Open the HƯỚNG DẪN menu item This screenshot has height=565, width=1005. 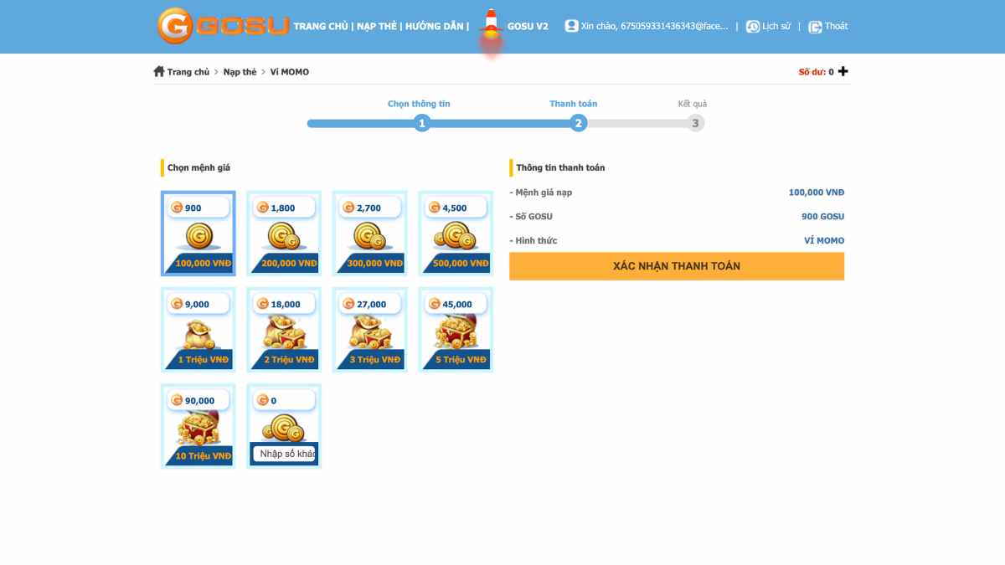[x=434, y=26]
